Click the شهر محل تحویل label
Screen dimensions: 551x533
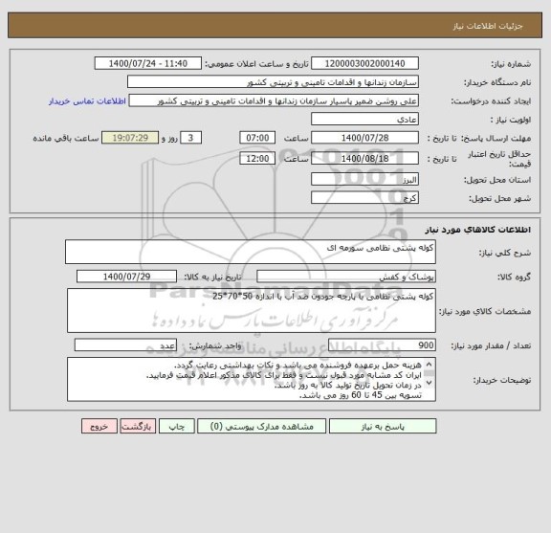coord(499,198)
